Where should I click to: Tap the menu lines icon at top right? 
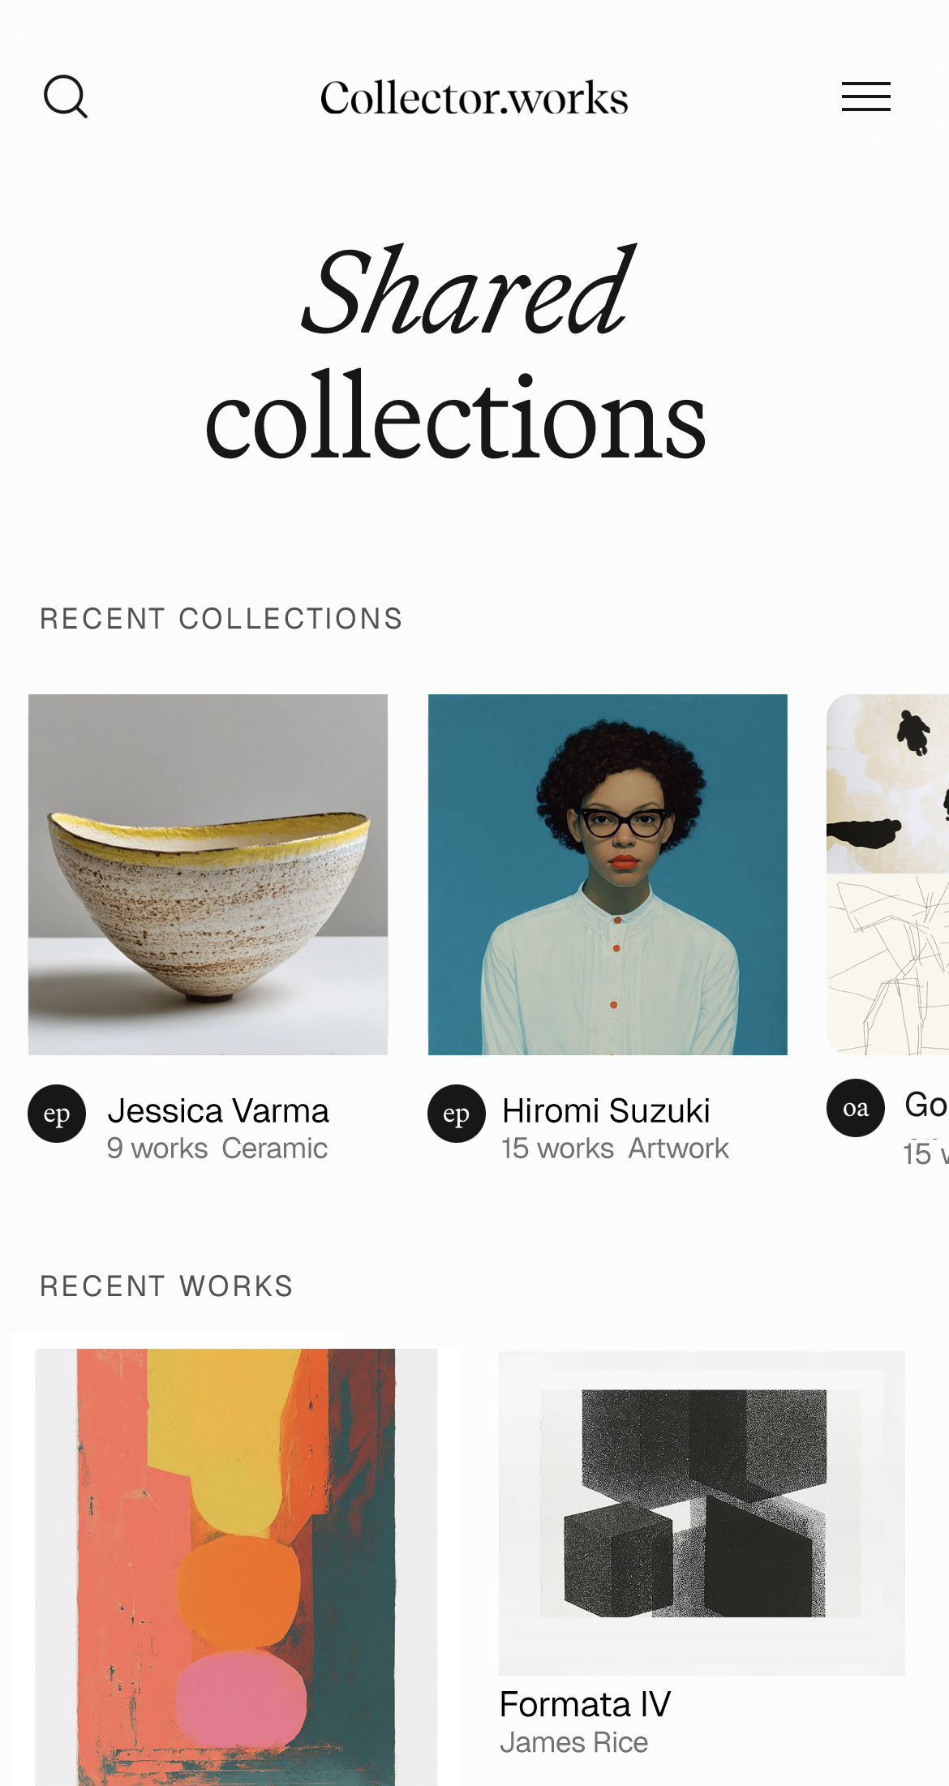click(865, 97)
